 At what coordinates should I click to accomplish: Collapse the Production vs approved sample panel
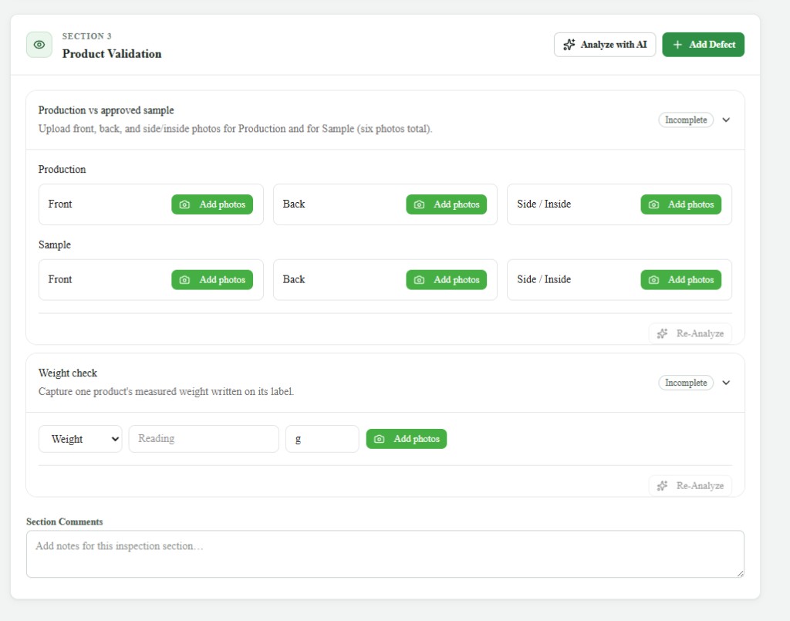(726, 120)
